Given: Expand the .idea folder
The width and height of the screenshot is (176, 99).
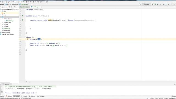Looking at the screenshot, I should [x=1, y=11].
